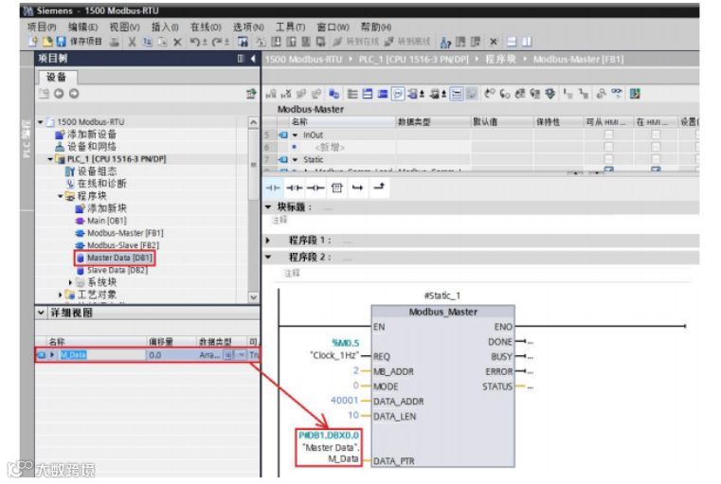Screen dimensions: 721x484
Task: Open the 窗口(W) menu
Action: click(333, 27)
